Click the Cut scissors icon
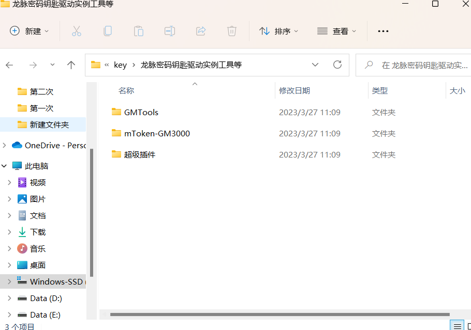This screenshot has width=471, height=330. [x=76, y=31]
